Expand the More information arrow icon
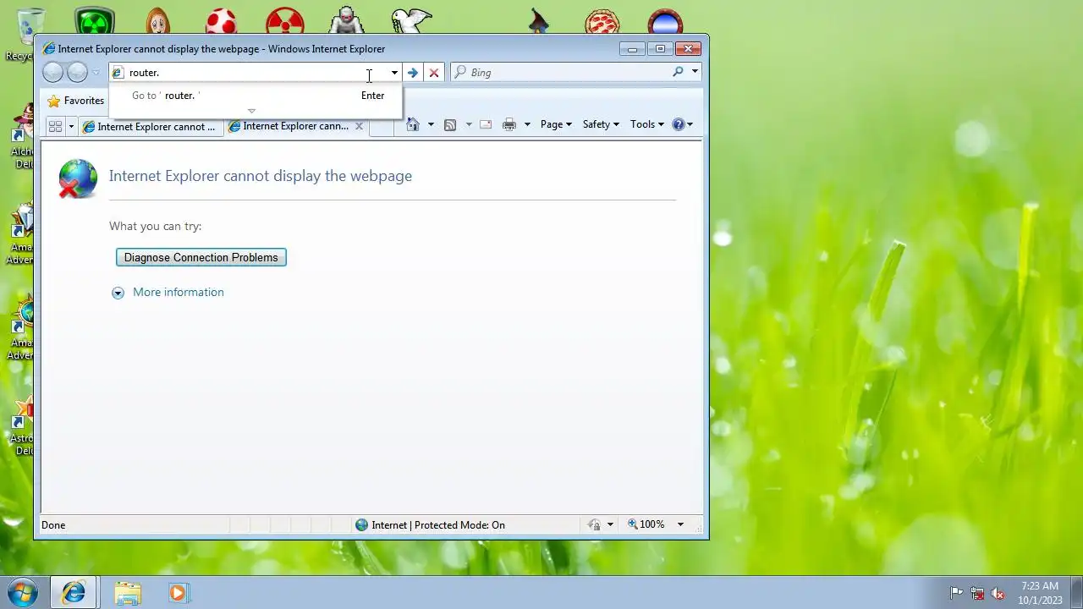 [x=118, y=293]
